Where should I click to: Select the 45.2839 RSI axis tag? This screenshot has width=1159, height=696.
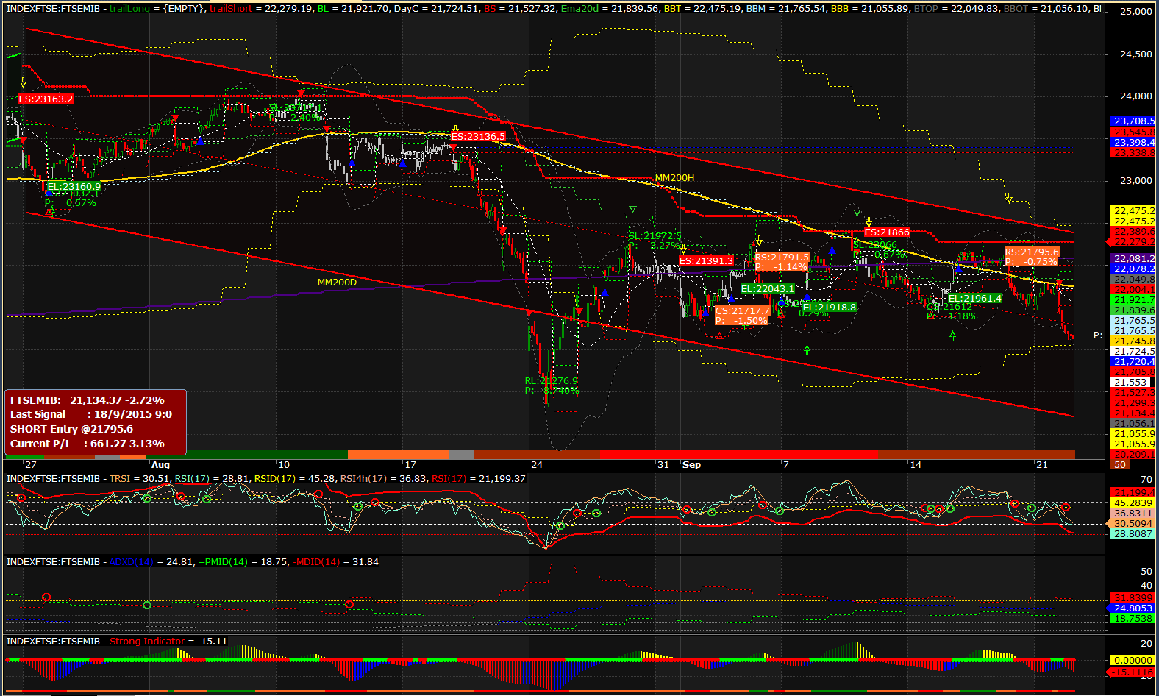coord(1133,503)
